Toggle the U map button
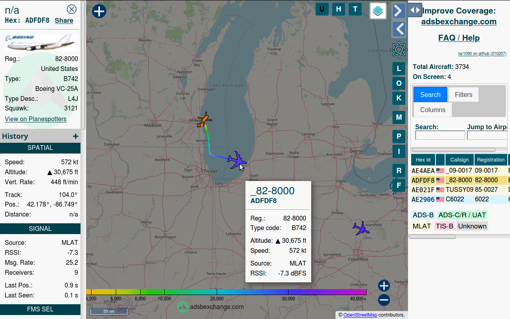Viewport: 510px width, 319px height. (x=322, y=9)
